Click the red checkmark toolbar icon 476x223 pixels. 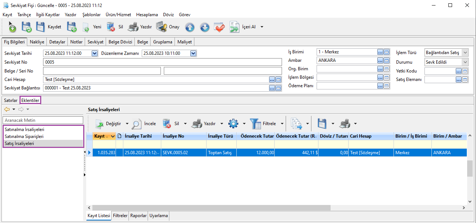click(219, 27)
